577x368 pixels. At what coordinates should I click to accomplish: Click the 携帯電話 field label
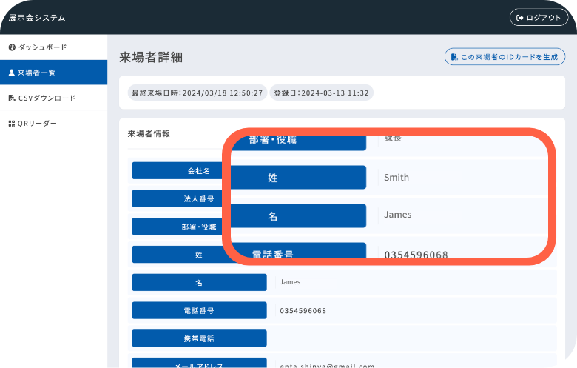click(199, 338)
